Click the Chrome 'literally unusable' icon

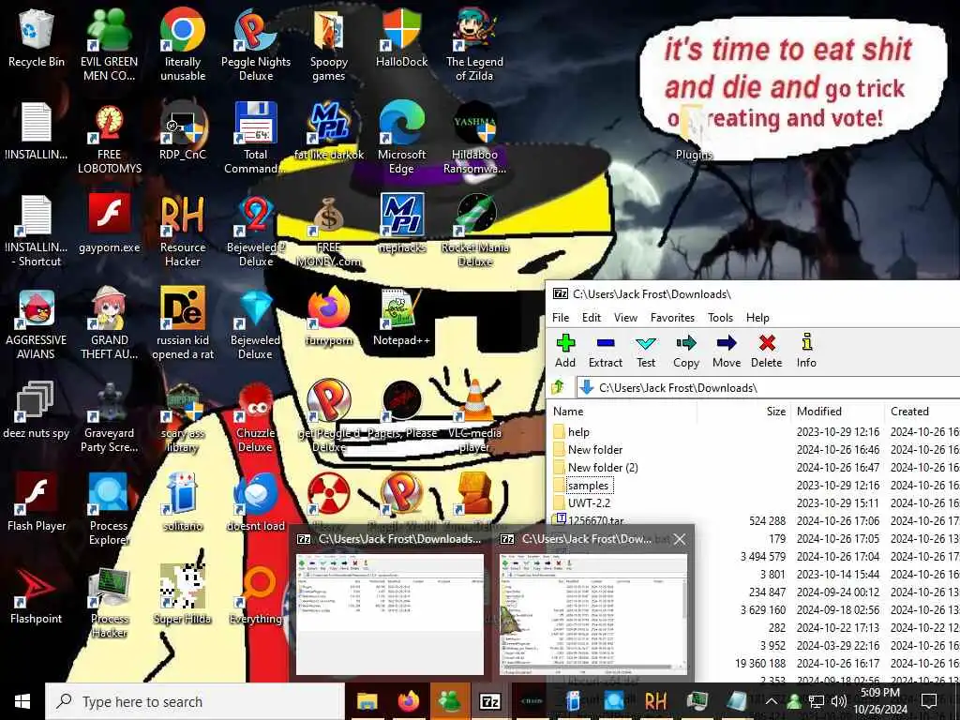coord(183,44)
